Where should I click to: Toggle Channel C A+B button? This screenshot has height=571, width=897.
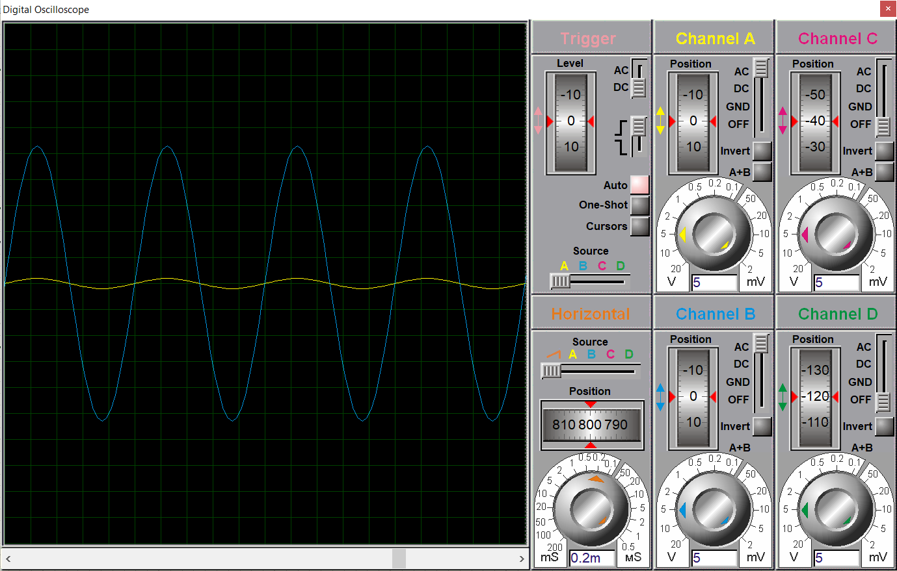point(884,172)
